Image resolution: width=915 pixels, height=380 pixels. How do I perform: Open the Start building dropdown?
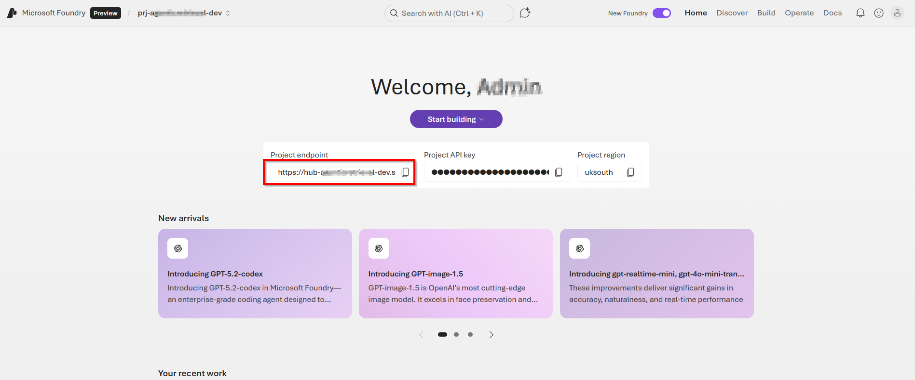(456, 119)
